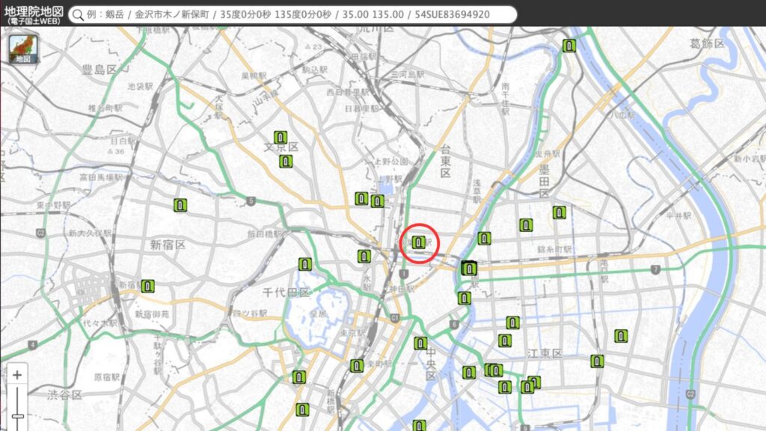Click the magnifier search icon
This screenshot has height=431, width=766.
click(78, 15)
